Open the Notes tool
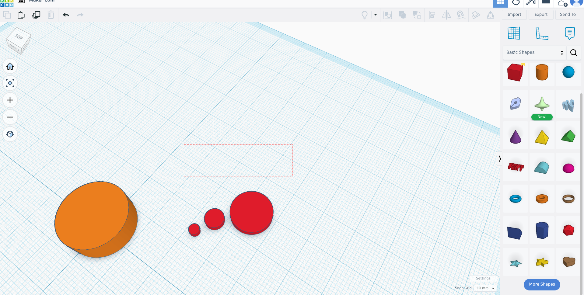The width and height of the screenshot is (584, 295). 570,33
